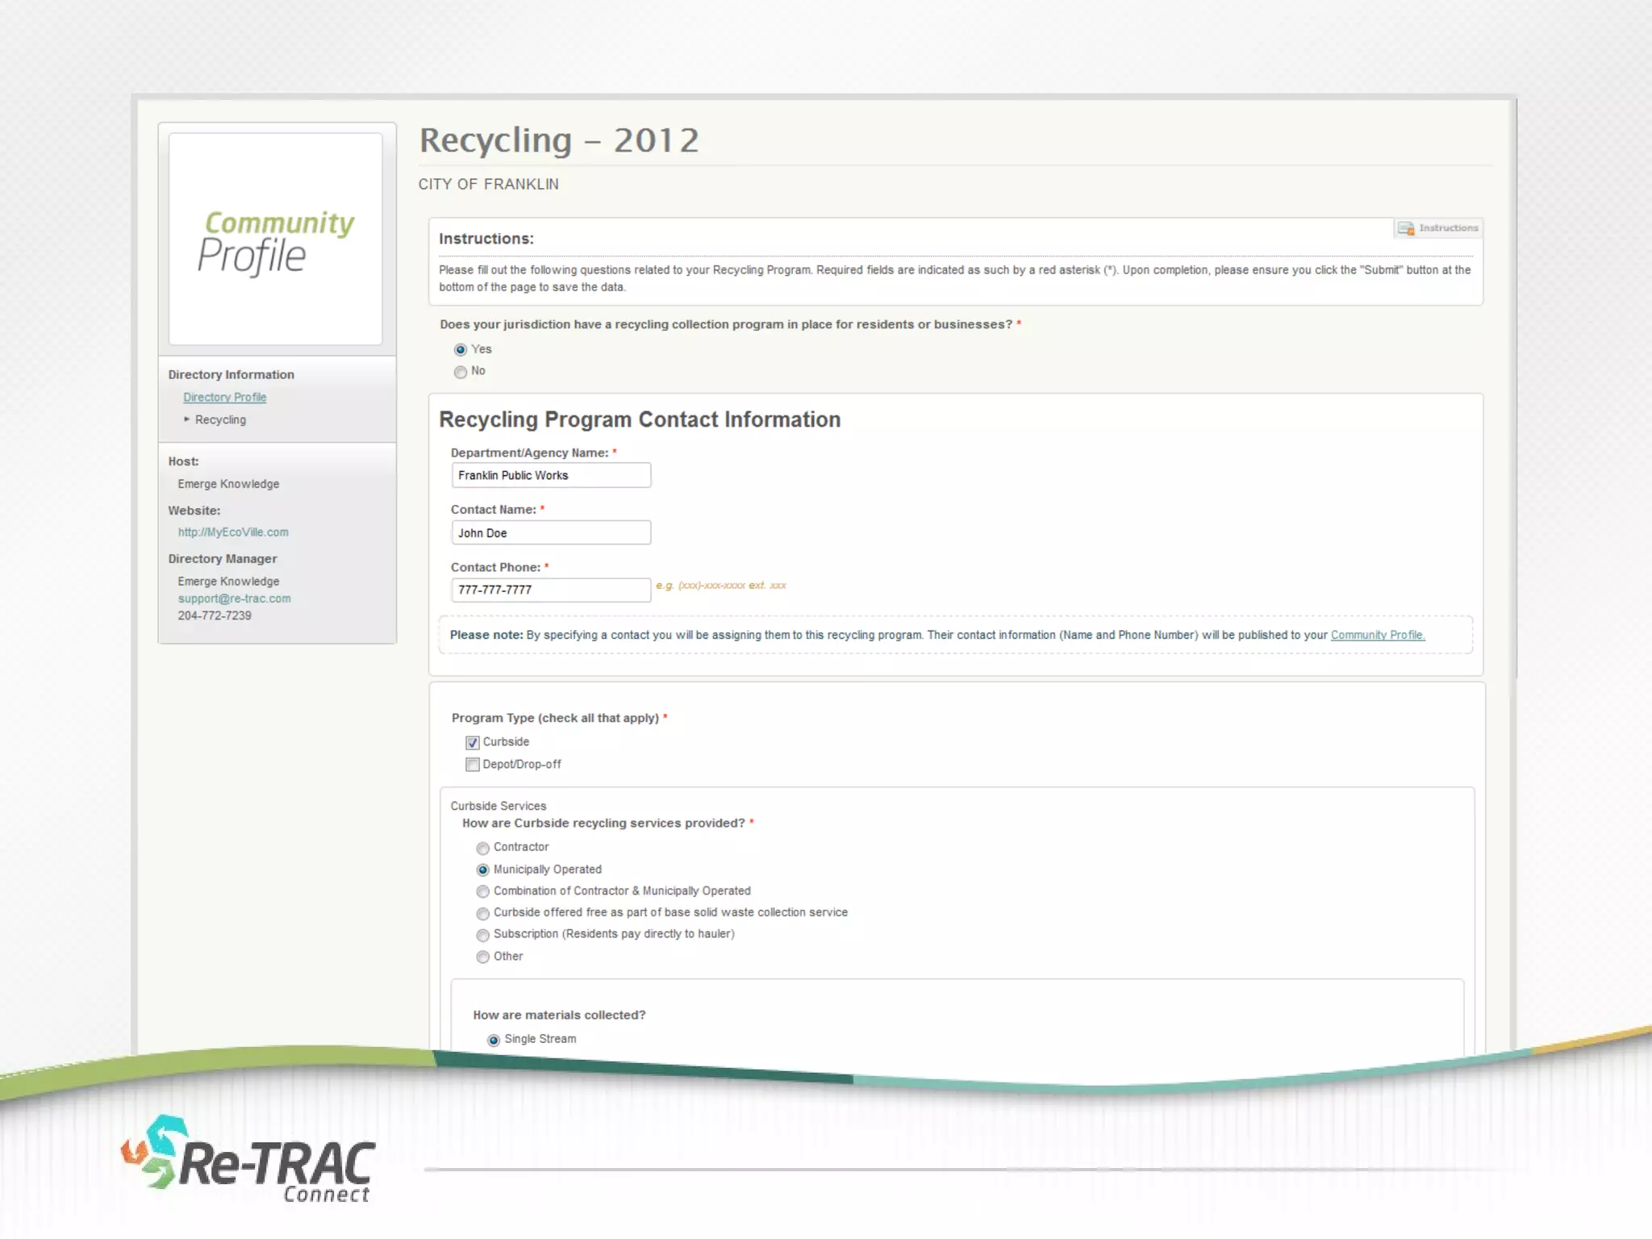Image resolution: width=1652 pixels, height=1239 pixels.
Task: Click the Directory Information heading
Action: (231, 374)
